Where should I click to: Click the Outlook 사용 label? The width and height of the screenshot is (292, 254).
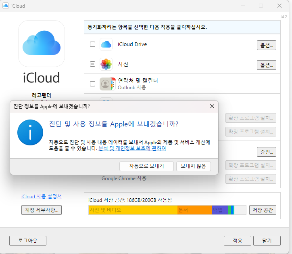(132, 88)
